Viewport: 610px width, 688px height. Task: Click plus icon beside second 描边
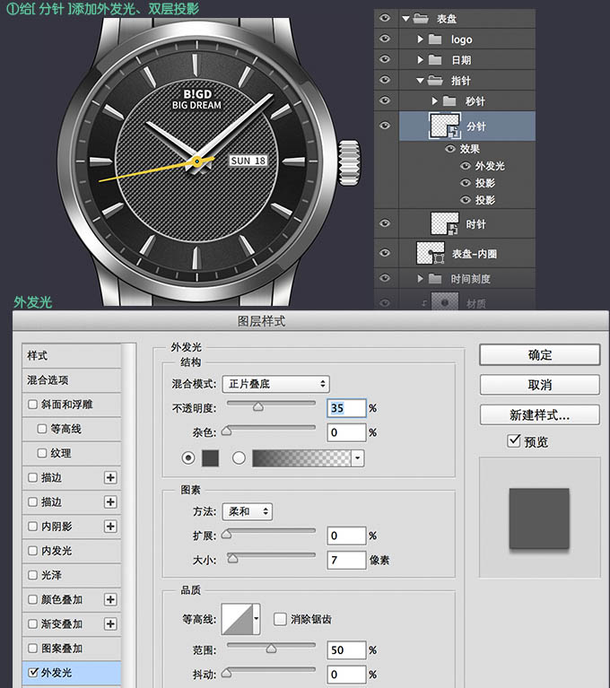coord(110,501)
